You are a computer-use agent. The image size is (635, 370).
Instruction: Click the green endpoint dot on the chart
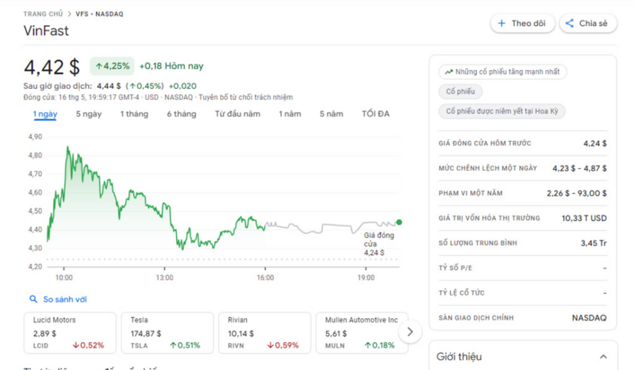point(399,222)
